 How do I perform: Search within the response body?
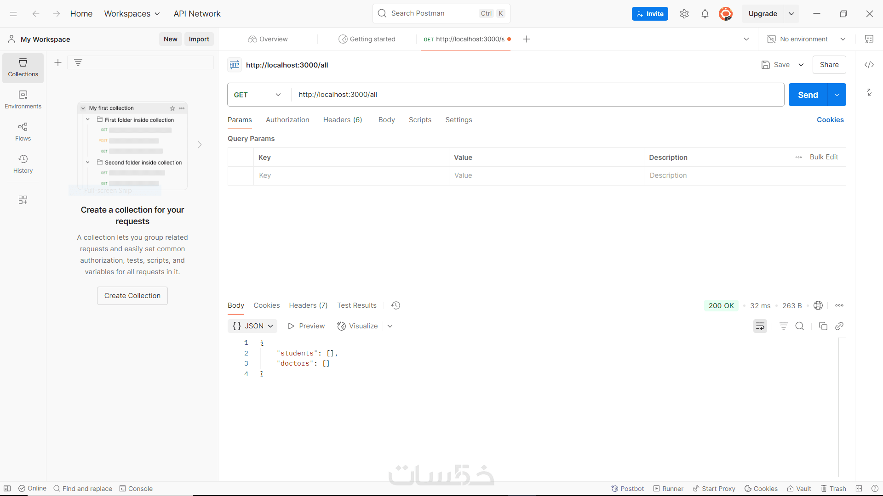(800, 326)
